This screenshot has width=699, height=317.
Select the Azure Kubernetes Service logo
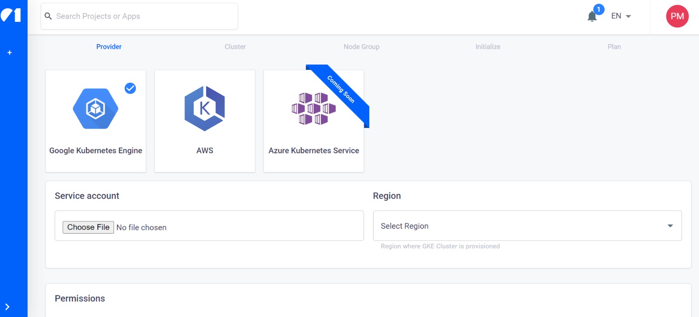(314, 109)
